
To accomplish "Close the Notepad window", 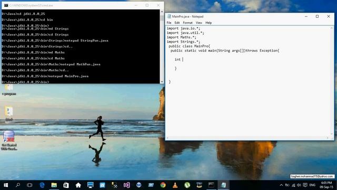I will pos(329,16).
